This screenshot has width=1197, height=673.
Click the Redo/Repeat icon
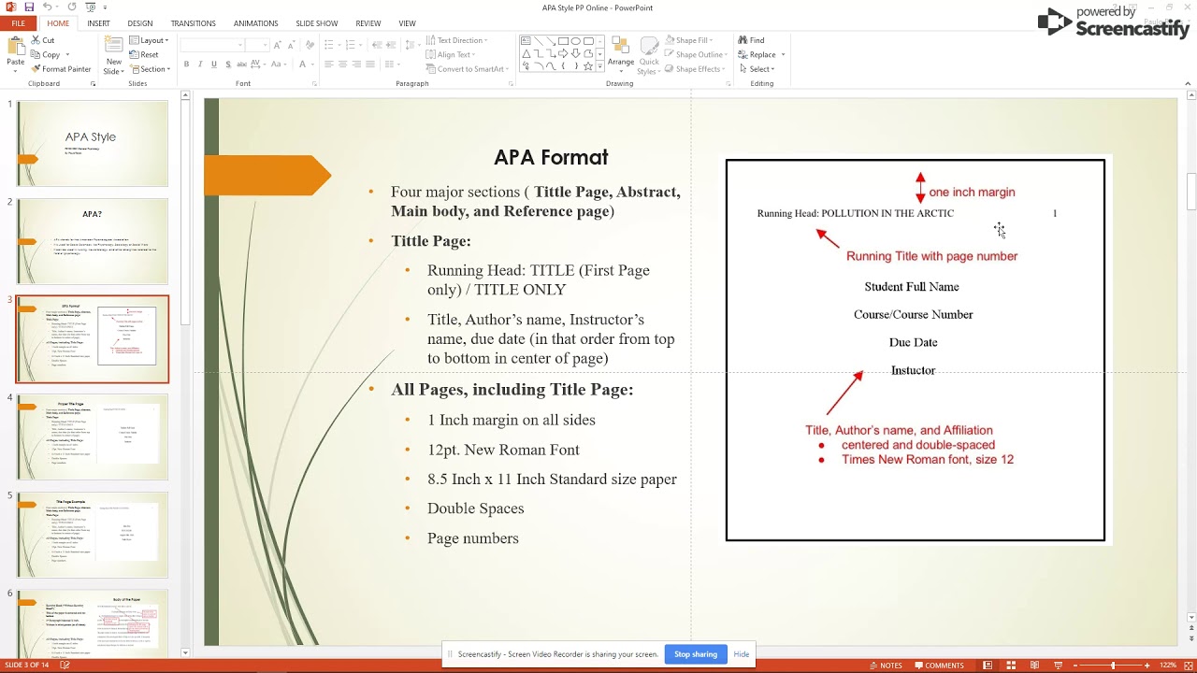pyautogui.click(x=71, y=7)
